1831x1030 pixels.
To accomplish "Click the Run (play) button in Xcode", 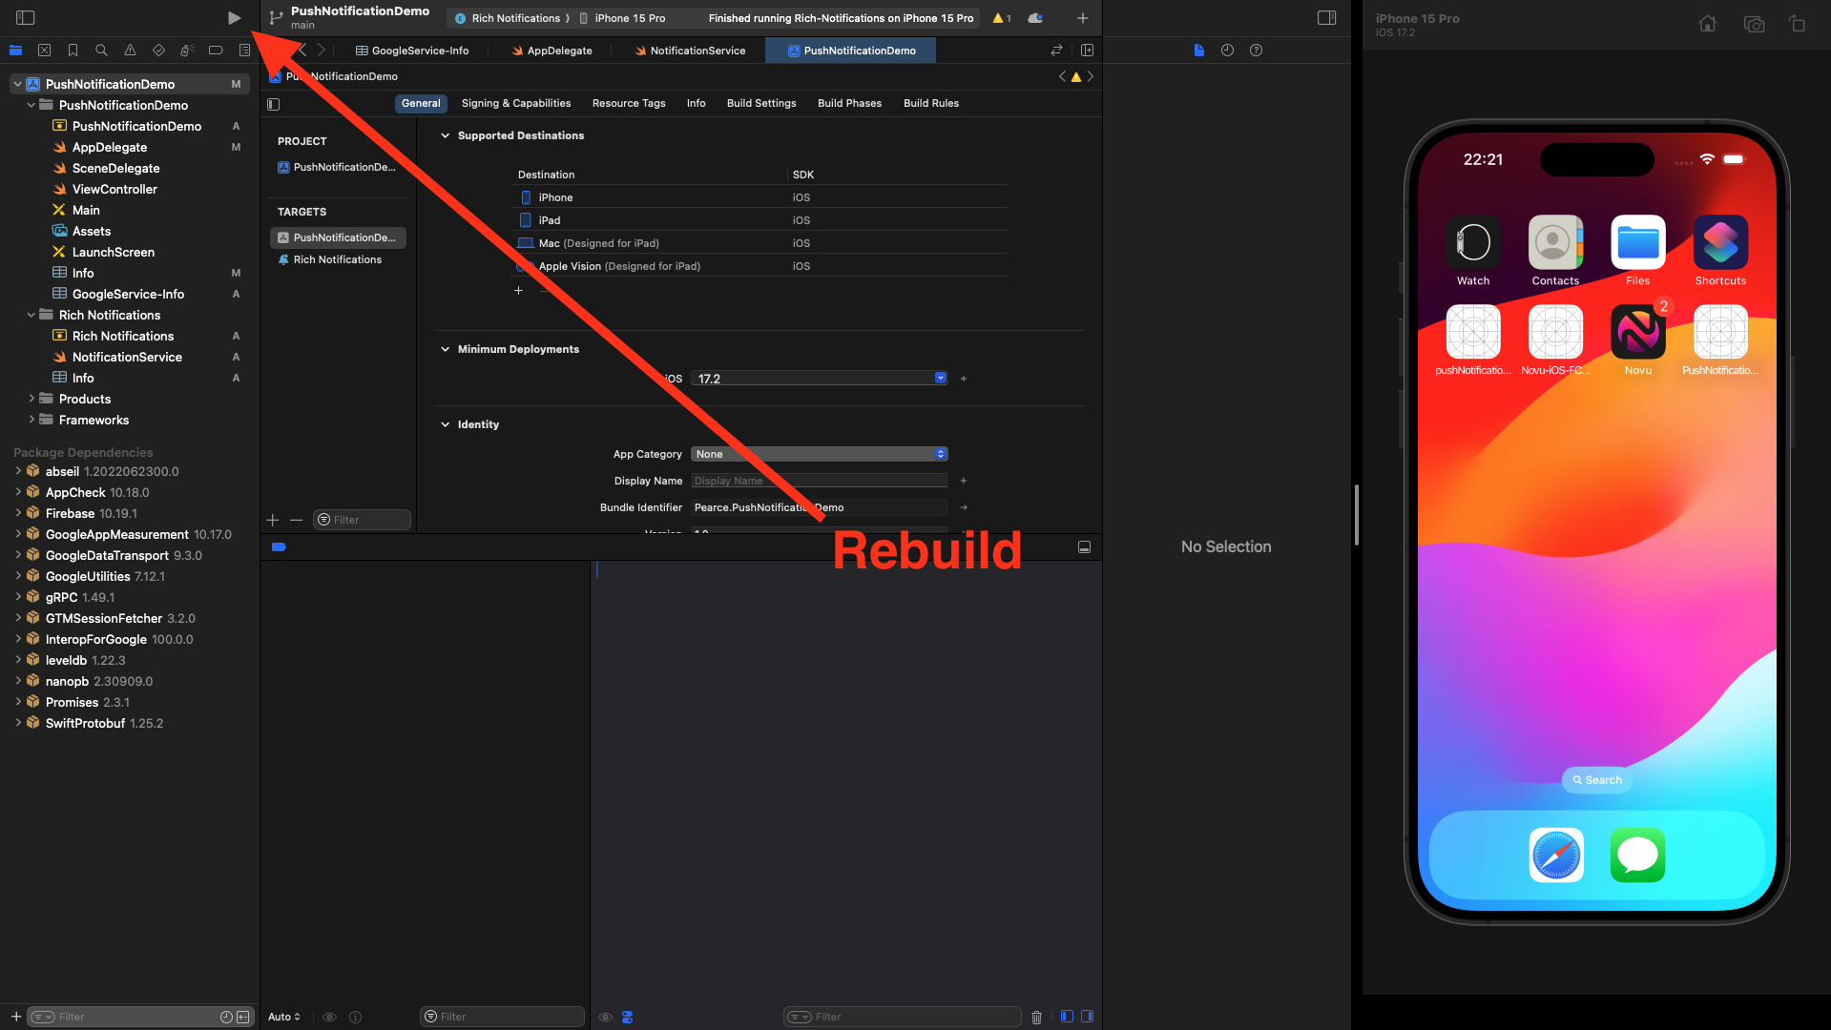I will (x=234, y=18).
